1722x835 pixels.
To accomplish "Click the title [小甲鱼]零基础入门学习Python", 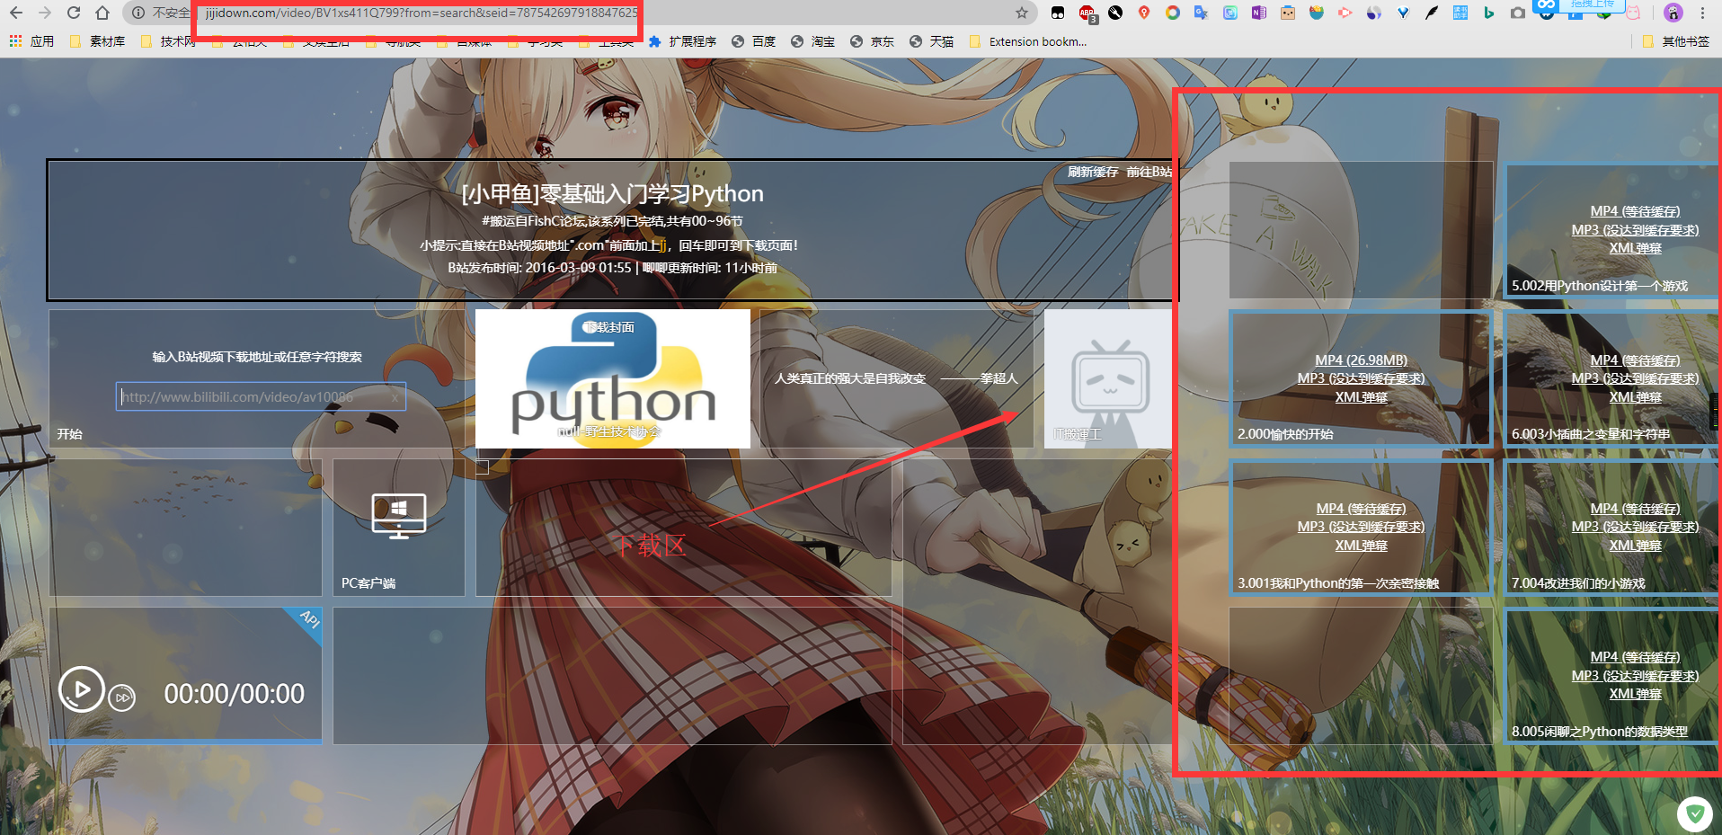I will tap(613, 194).
